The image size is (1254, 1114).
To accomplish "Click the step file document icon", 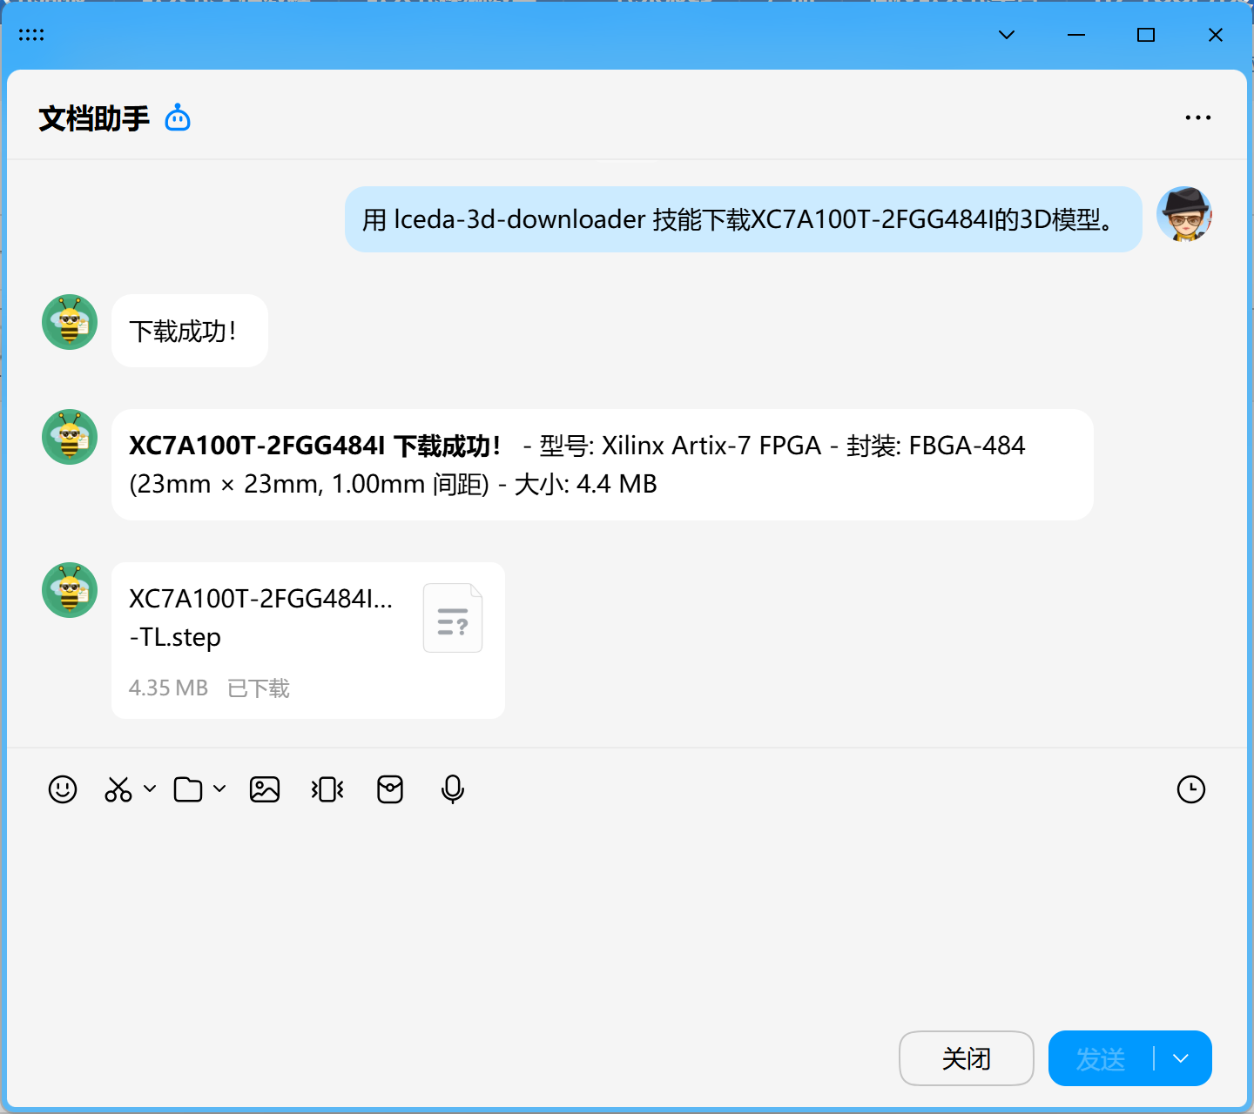I will coord(452,617).
